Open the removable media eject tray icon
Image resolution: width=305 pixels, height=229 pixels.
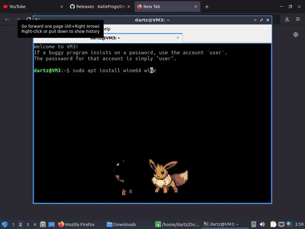pos(254,224)
